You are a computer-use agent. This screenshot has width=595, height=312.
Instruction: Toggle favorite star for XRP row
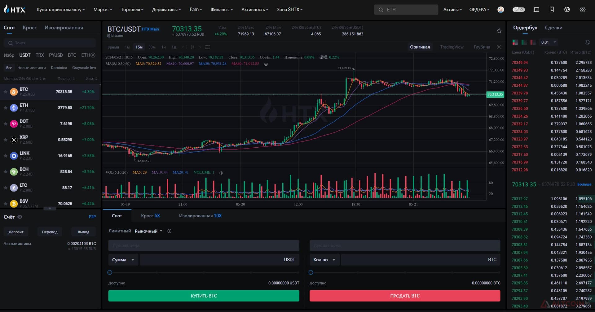[6, 140]
